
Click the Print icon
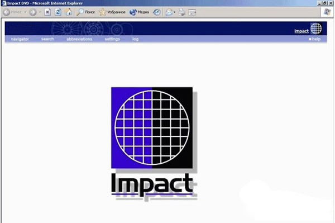click(181, 12)
